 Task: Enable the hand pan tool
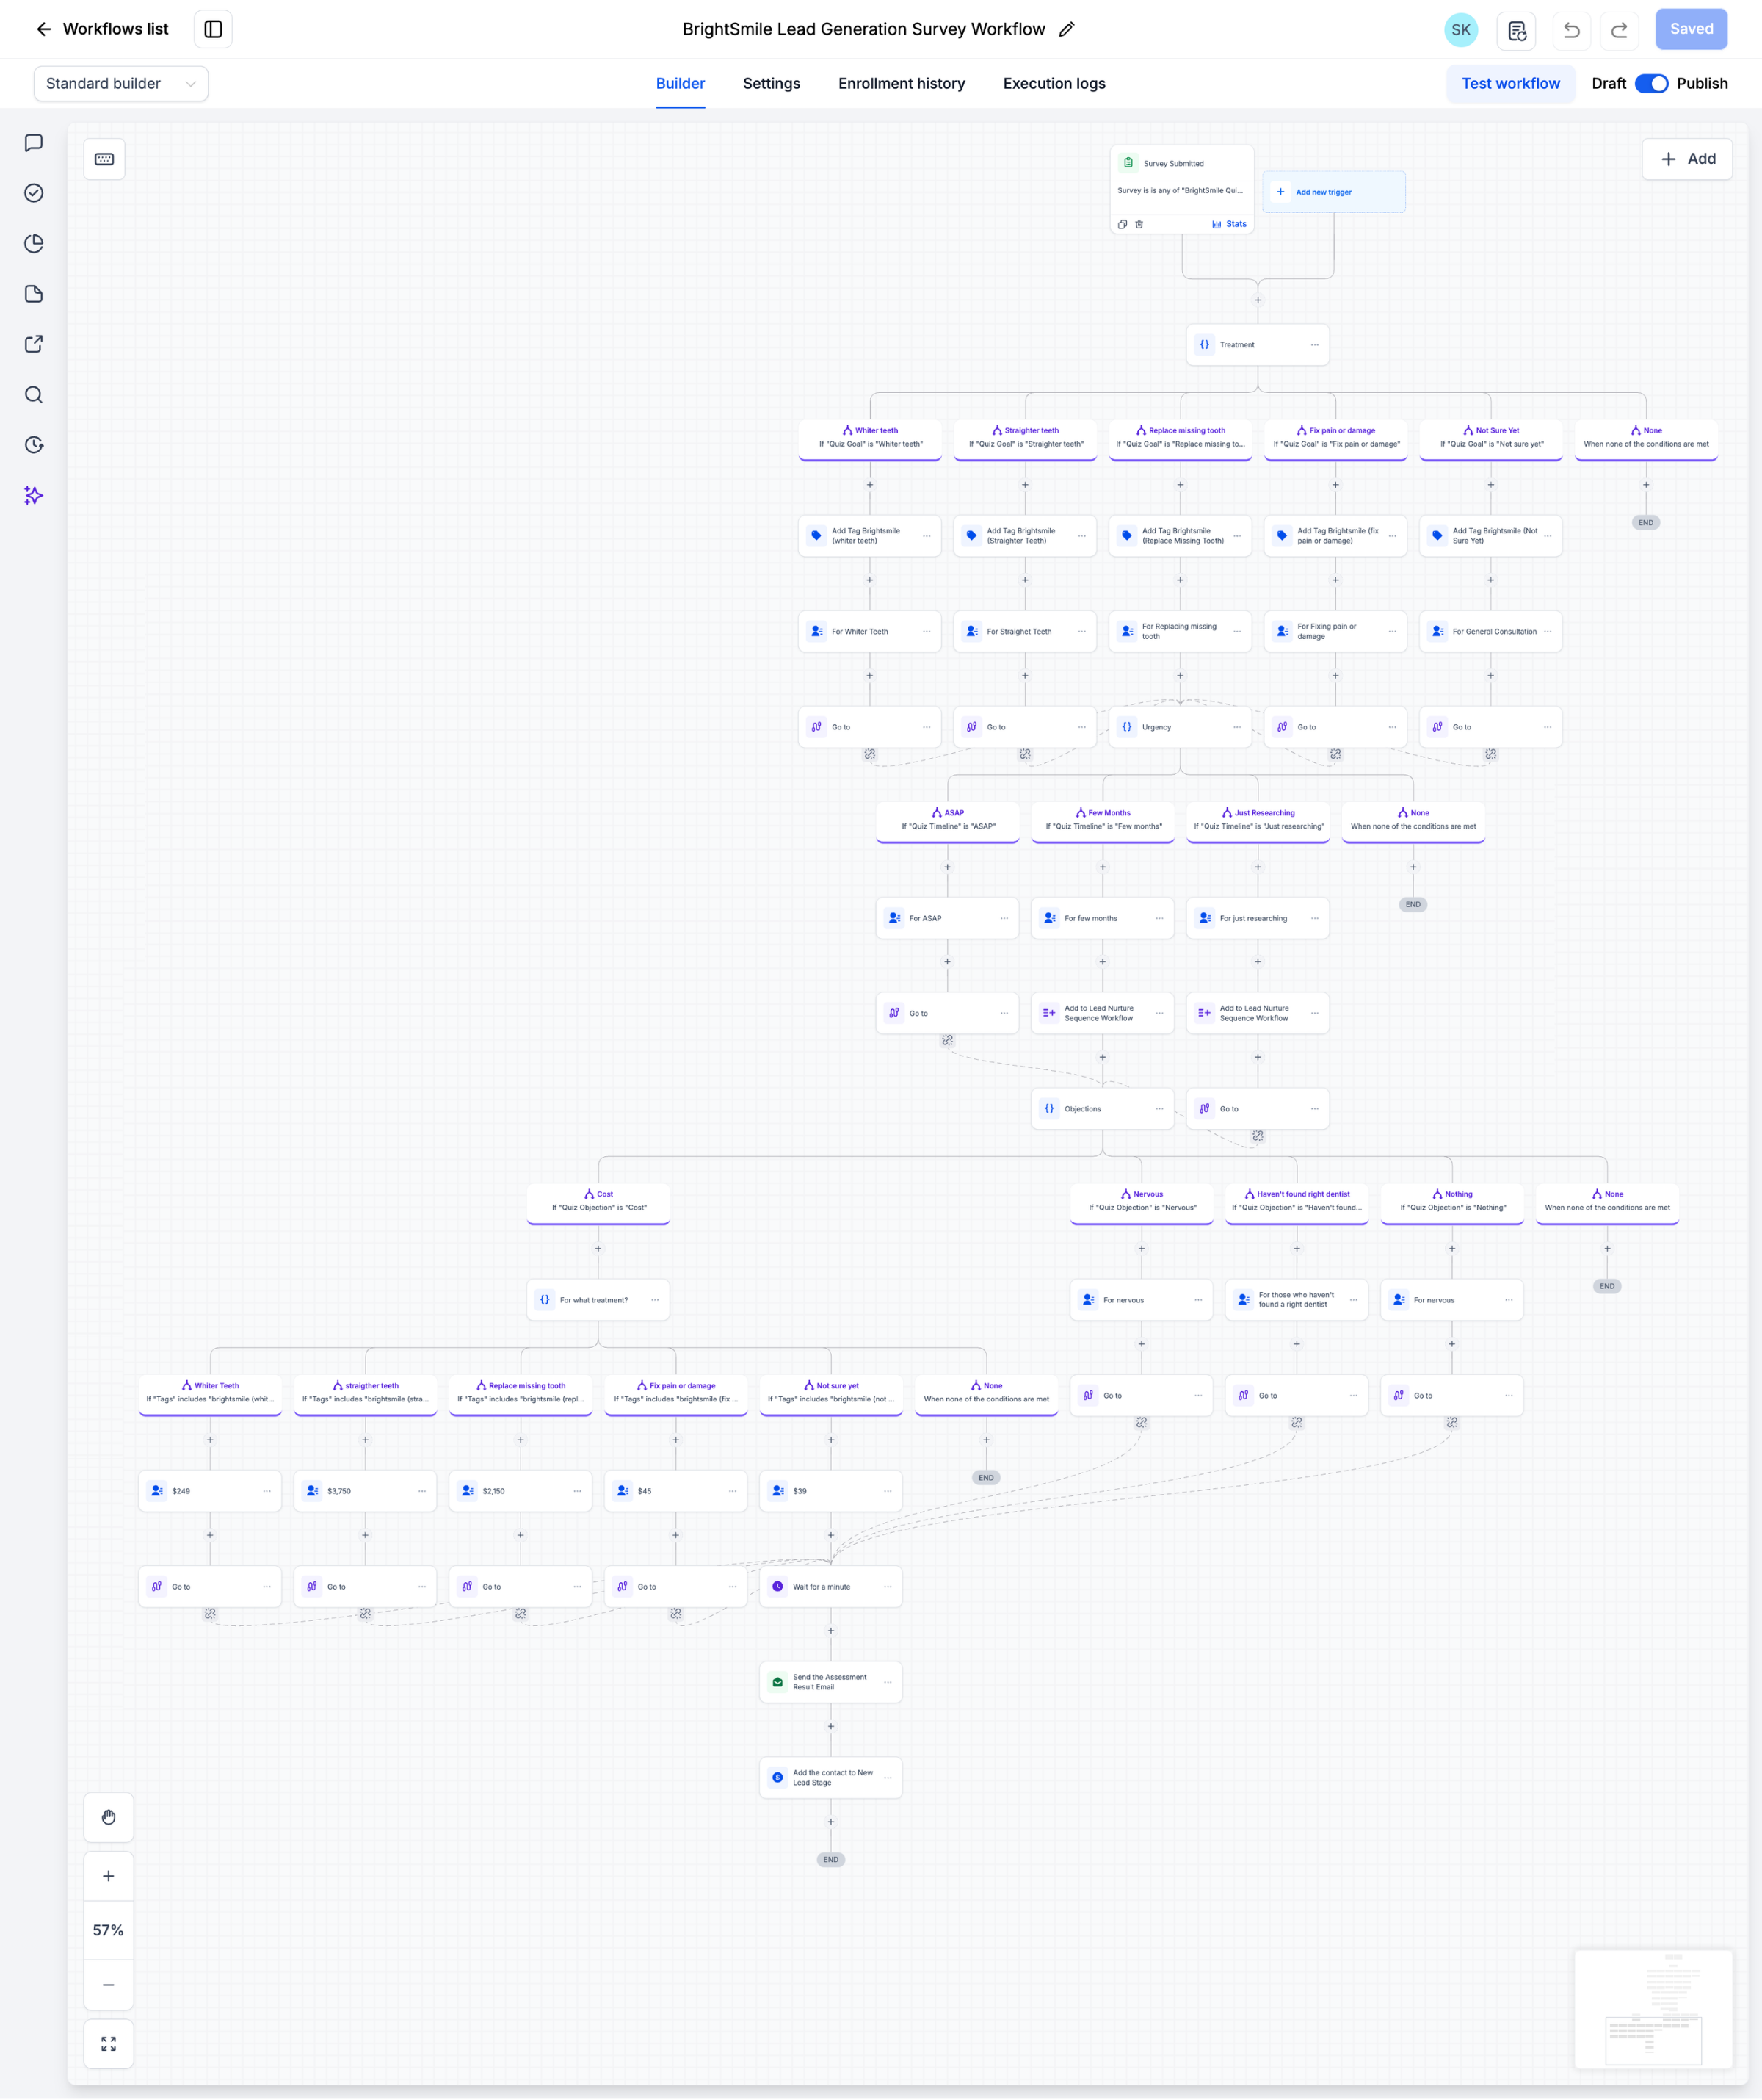(x=108, y=1817)
